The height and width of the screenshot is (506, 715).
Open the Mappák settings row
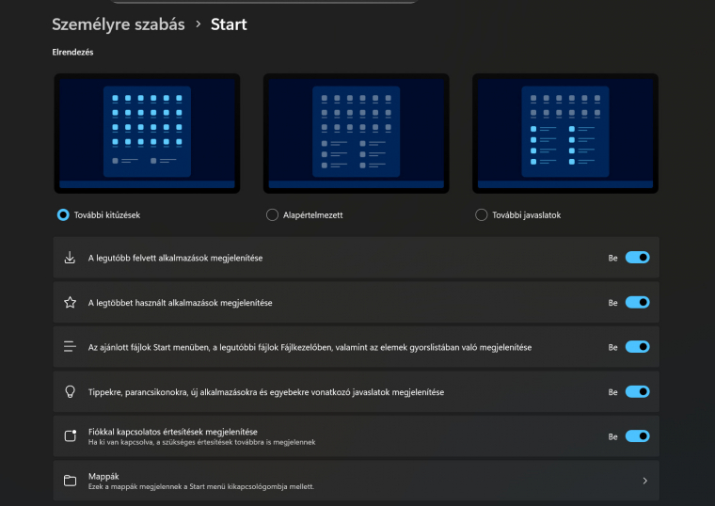(x=356, y=481)
